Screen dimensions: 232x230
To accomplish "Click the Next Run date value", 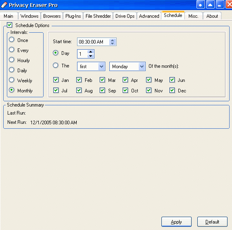I will (54, 123).
